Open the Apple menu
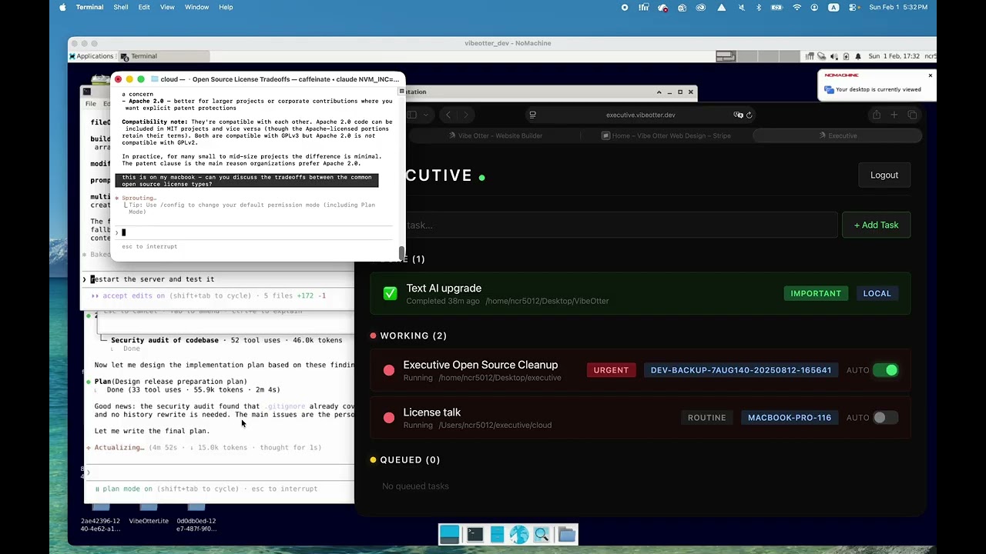986x554 pixels. tap(62, 7)
